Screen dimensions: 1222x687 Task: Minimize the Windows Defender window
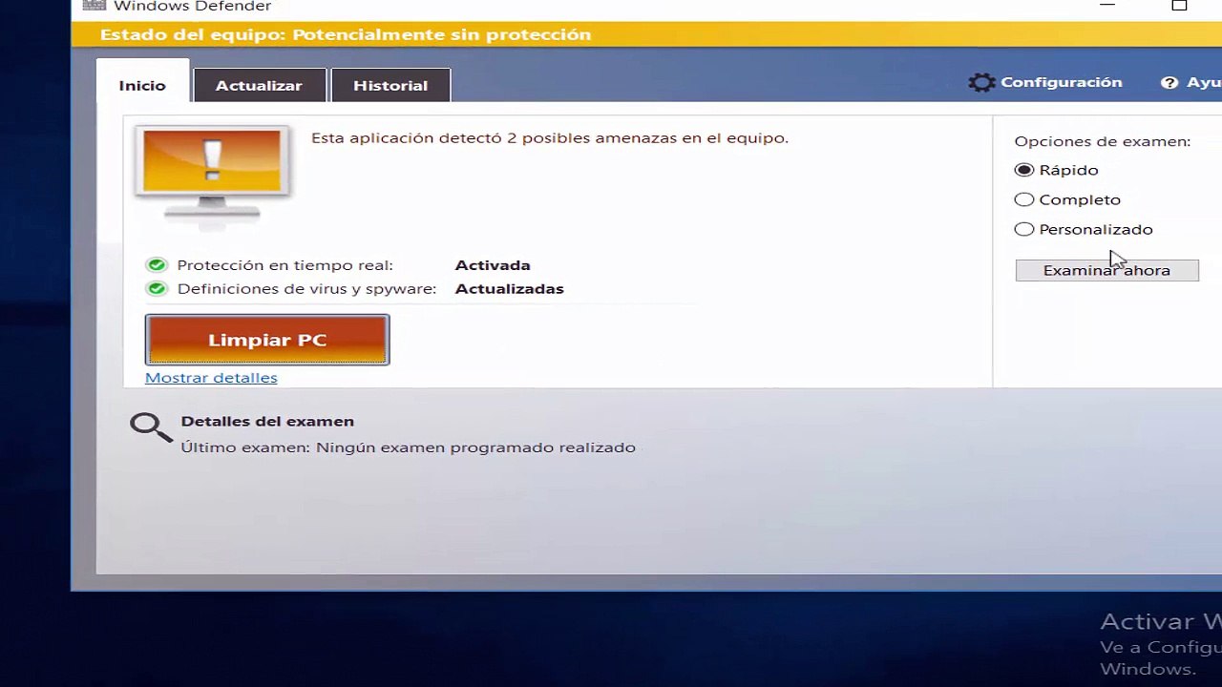[1107, 5]
